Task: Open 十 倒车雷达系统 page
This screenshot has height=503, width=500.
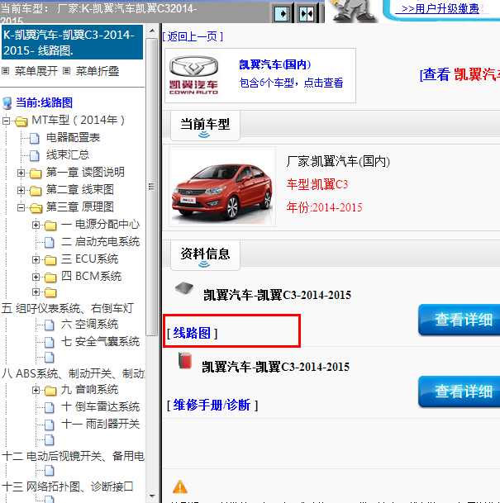Action: [101, 406]
